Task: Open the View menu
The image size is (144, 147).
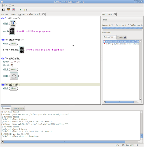Action: [12, 5]
